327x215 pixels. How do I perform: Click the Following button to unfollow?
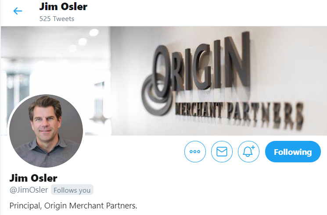coord(293,152)
